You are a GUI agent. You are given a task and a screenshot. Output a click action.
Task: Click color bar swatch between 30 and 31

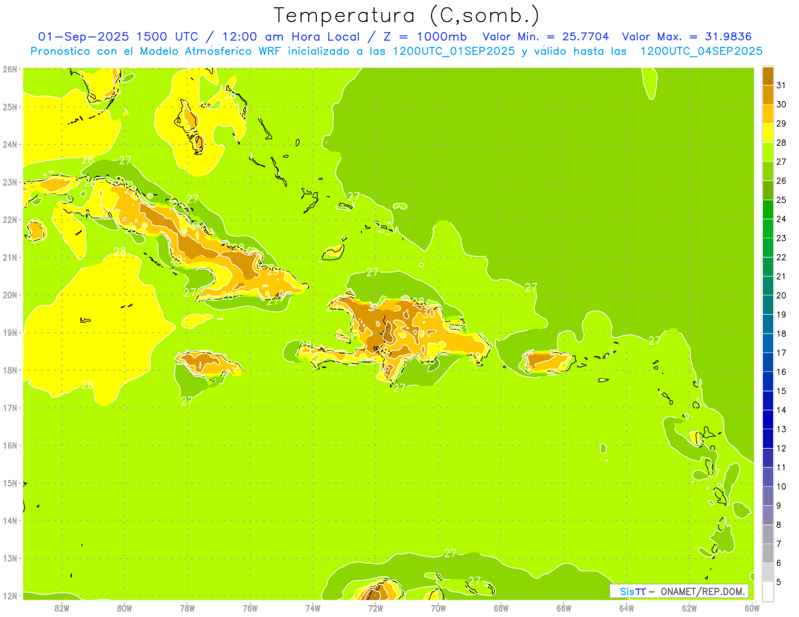pos(768,95)
